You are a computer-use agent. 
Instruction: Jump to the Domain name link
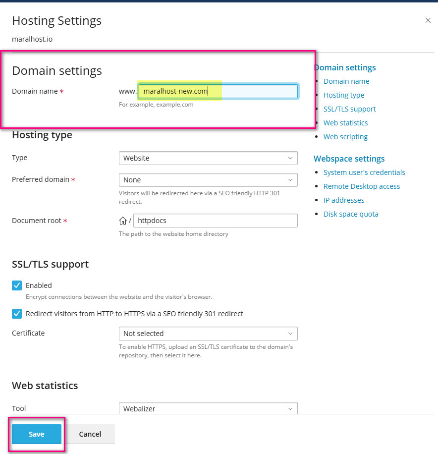coord(346,81)
